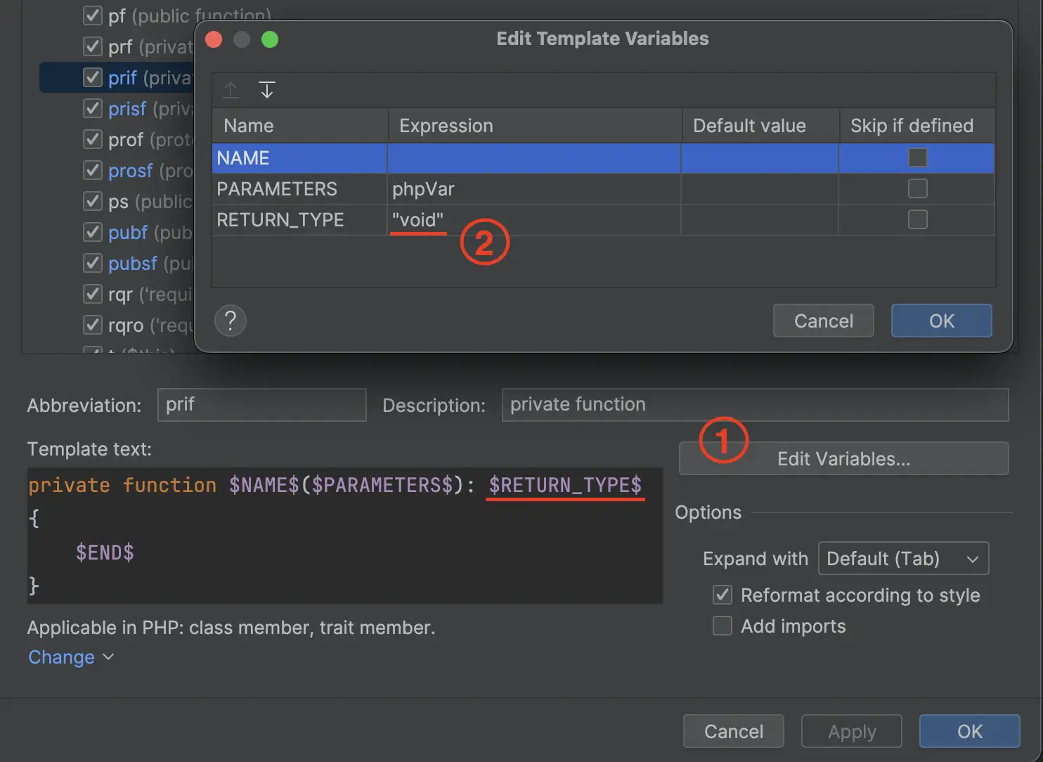Viewport: 1043px width, 762px height.
Task: Open the Expand with Default (Tab) dropdown
Action: (903, 558)
